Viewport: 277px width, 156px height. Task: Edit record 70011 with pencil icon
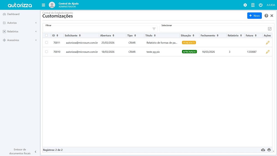coord(268,43)
